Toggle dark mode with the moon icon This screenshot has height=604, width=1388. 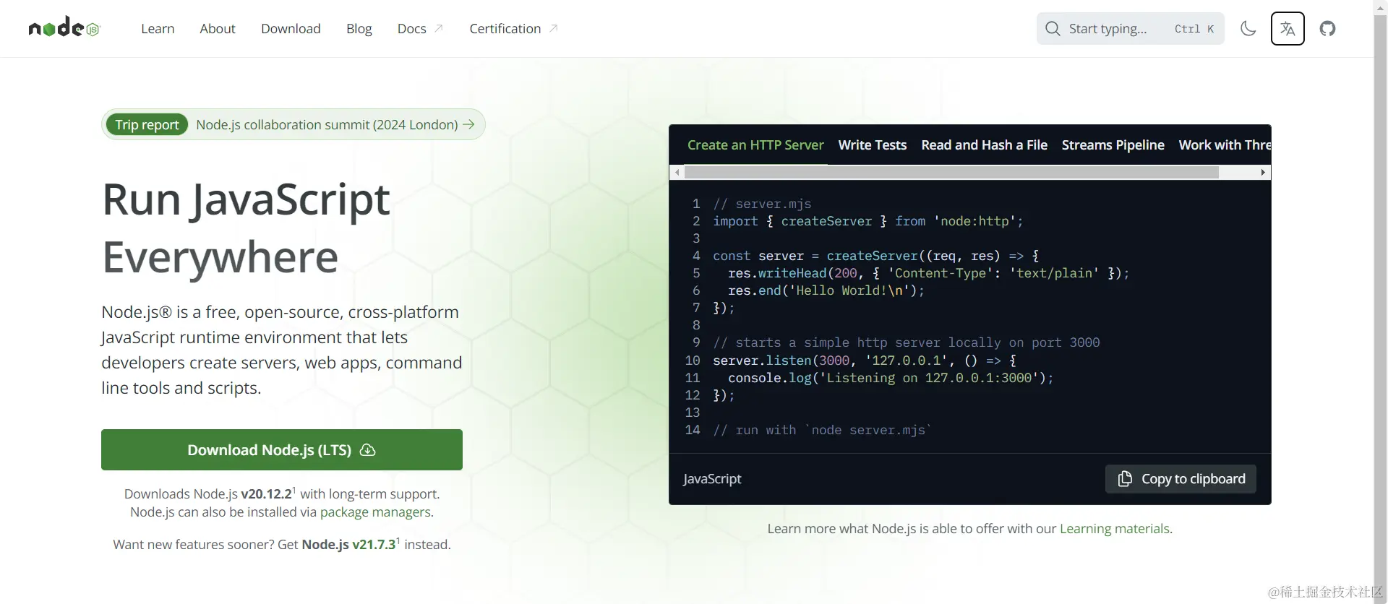coord(1248,29)
